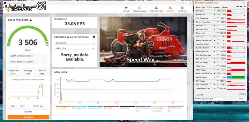Click GPU-Z screenshot camera icon
249x122 pixels.
(x=238, y=6)
